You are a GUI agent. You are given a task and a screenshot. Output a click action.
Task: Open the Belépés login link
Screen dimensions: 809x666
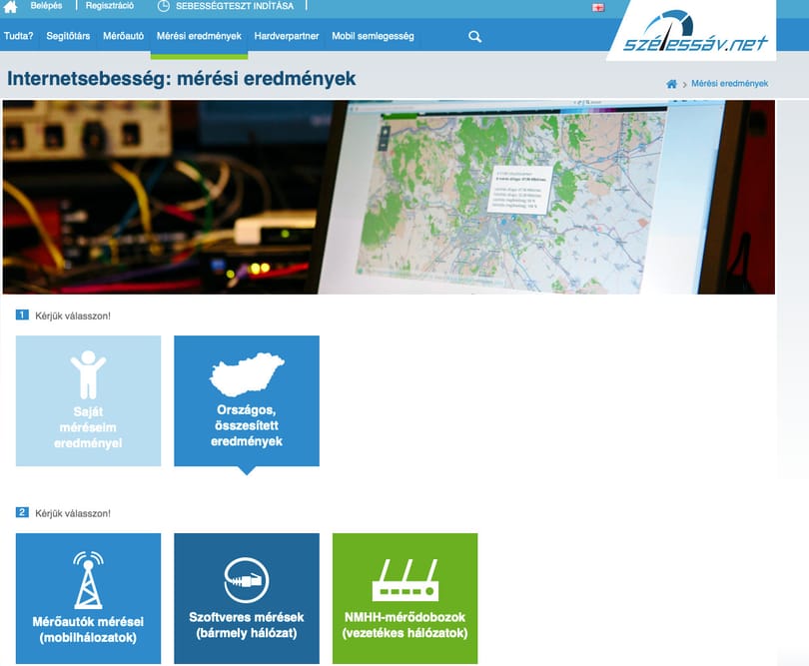pyautogui.click(x=46, y=6)
